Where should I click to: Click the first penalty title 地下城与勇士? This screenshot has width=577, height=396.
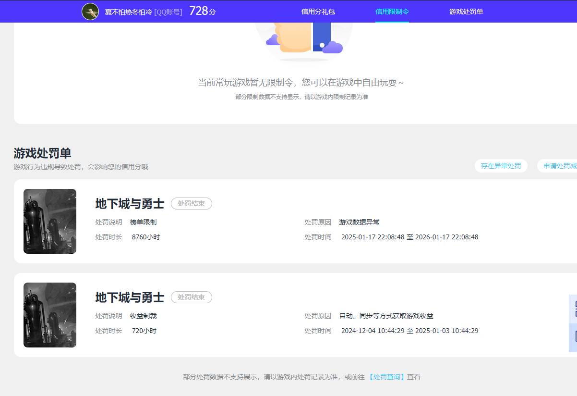click(x=130, y=204)
